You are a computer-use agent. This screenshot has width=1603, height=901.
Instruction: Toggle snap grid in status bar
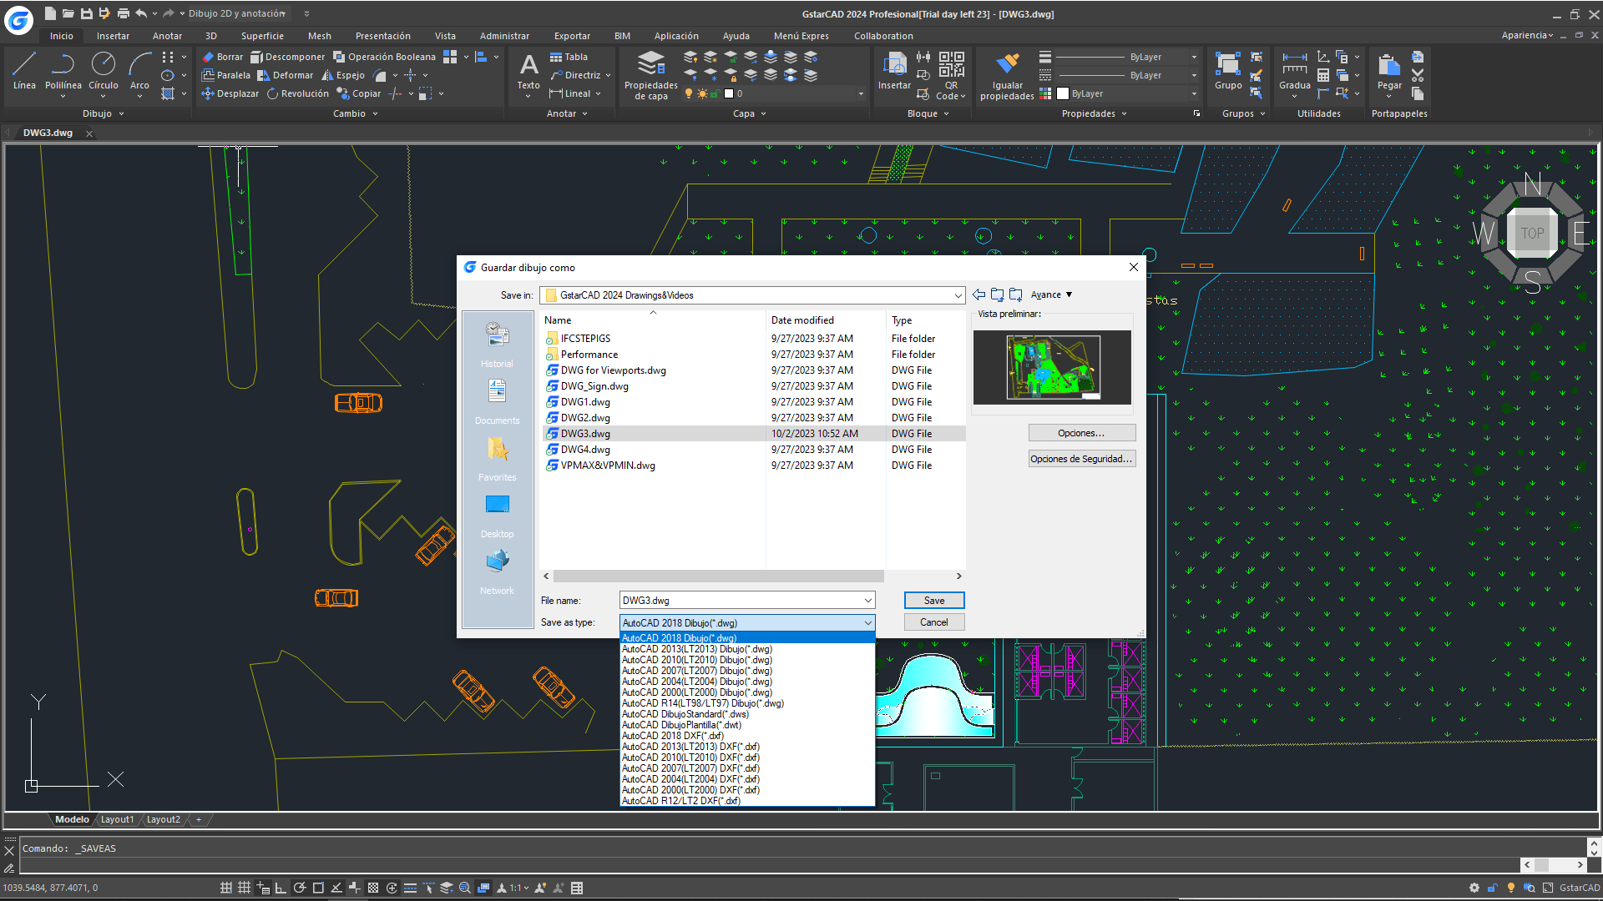(226, 888)
